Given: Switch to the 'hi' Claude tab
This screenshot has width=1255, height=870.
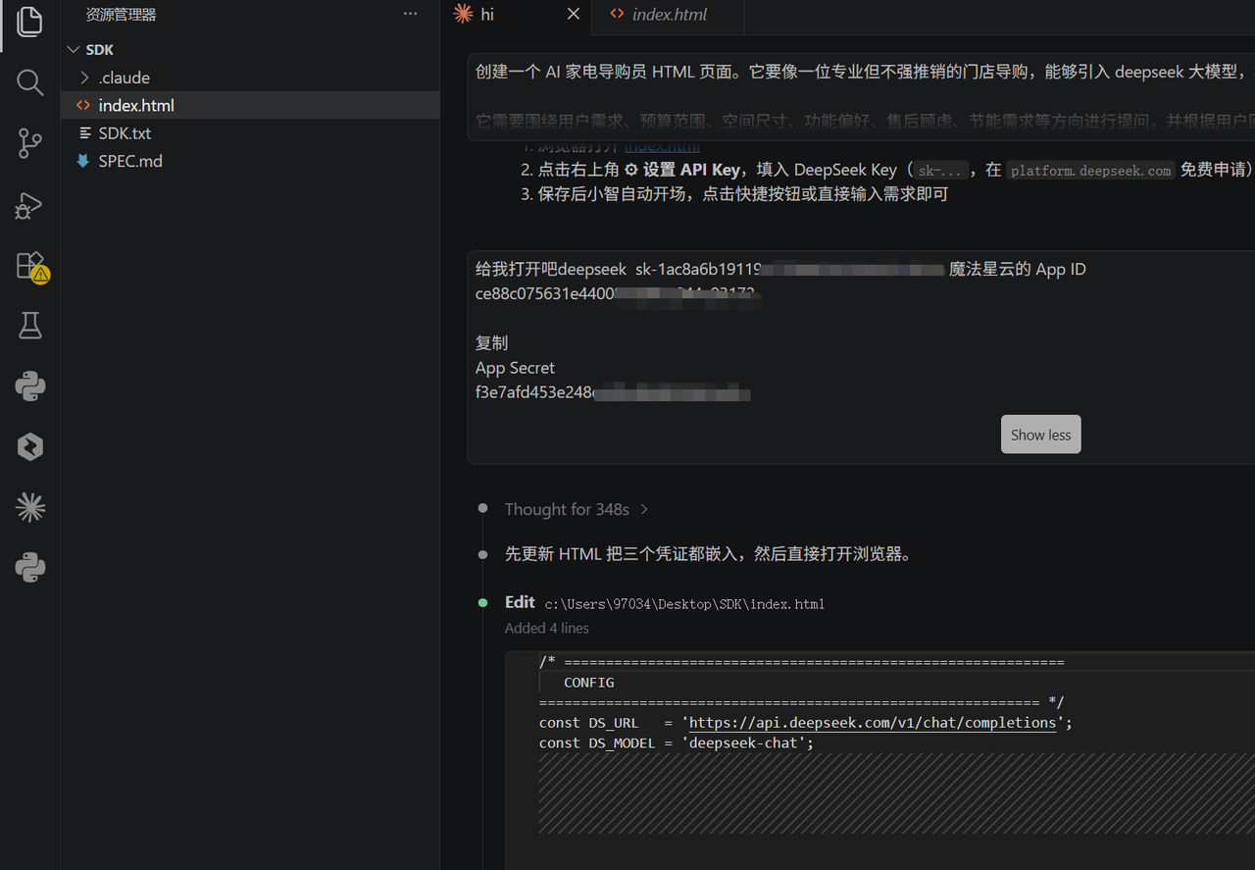Looking at the screenshot, I should coord(517,14).
